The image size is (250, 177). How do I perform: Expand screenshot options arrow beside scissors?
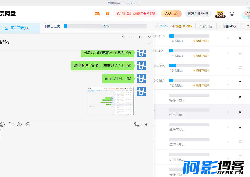click(22, 125)
